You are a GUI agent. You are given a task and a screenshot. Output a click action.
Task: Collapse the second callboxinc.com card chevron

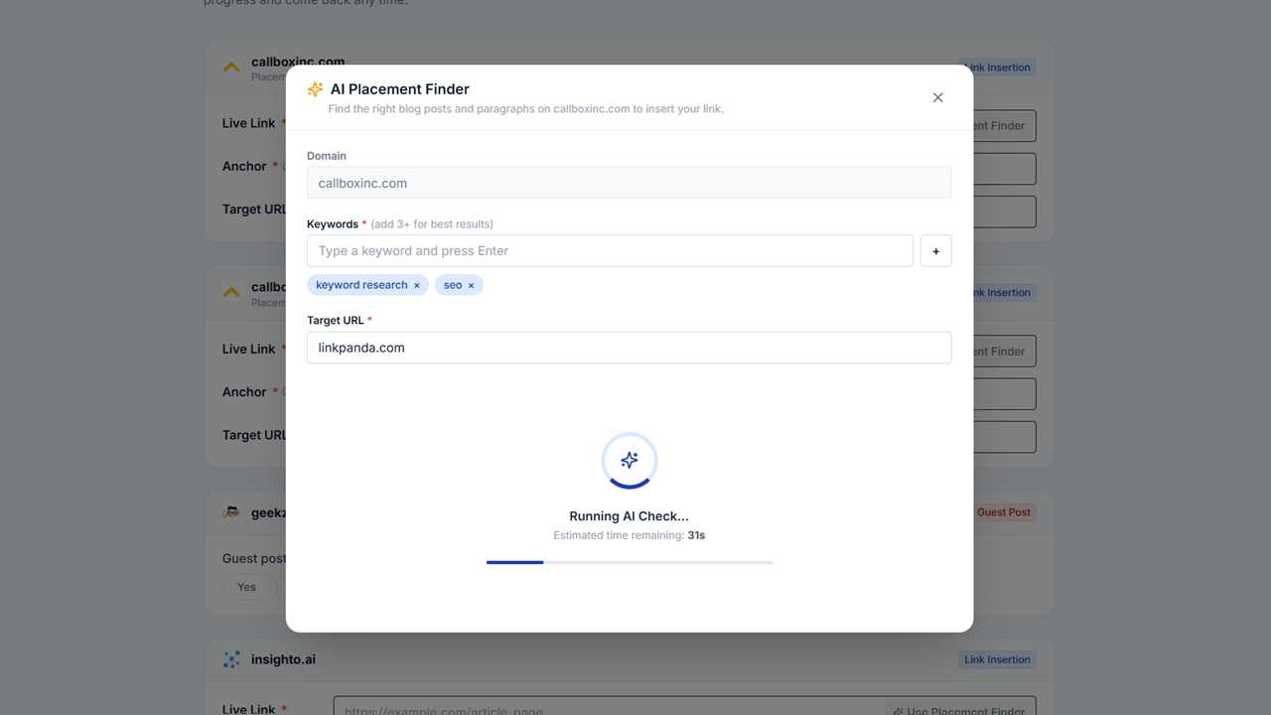(x=231, y=293)
